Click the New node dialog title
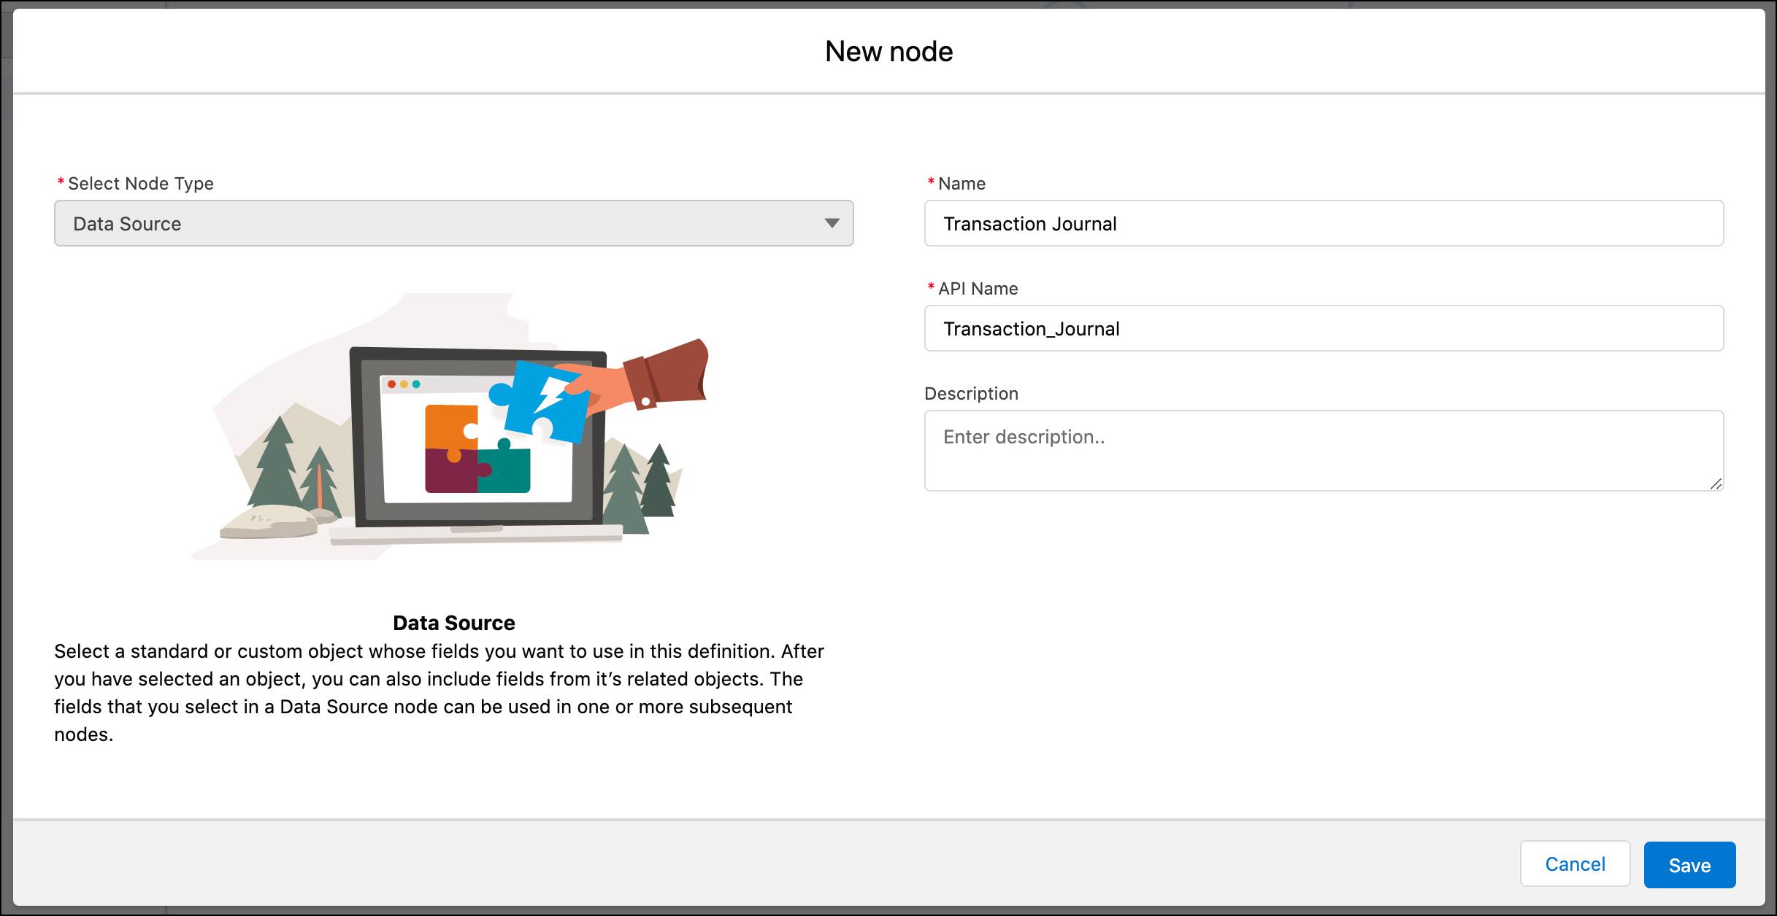The height and width of the screenshot is (916, 1777). 888,51
